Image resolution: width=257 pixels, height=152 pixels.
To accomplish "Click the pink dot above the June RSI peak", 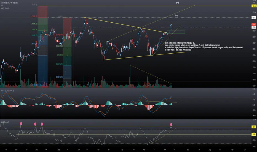I will [x=171, y=124].
